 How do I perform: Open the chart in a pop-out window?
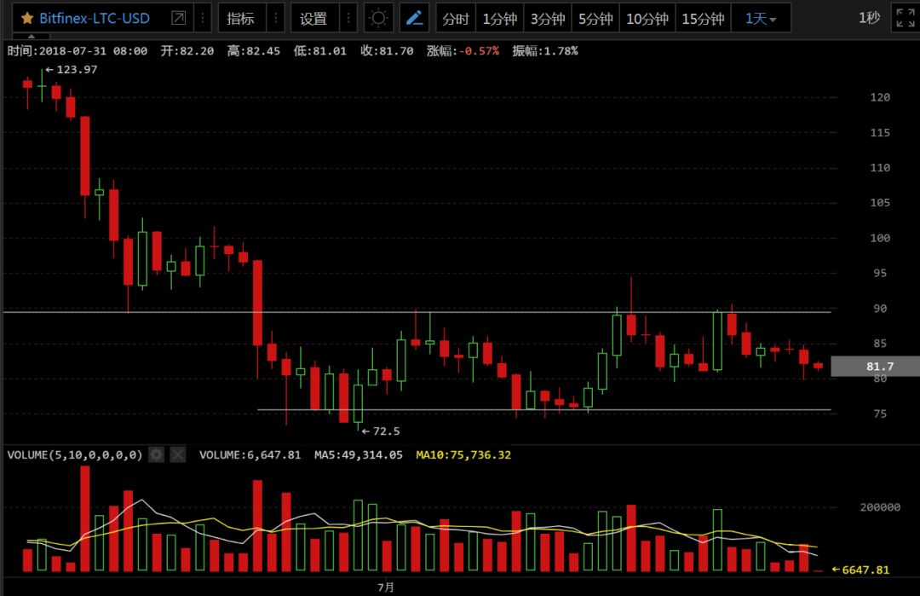click(x=178, y=18)
